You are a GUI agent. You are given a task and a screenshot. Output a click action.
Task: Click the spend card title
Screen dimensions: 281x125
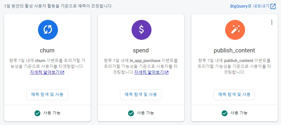tap(141, 50)
